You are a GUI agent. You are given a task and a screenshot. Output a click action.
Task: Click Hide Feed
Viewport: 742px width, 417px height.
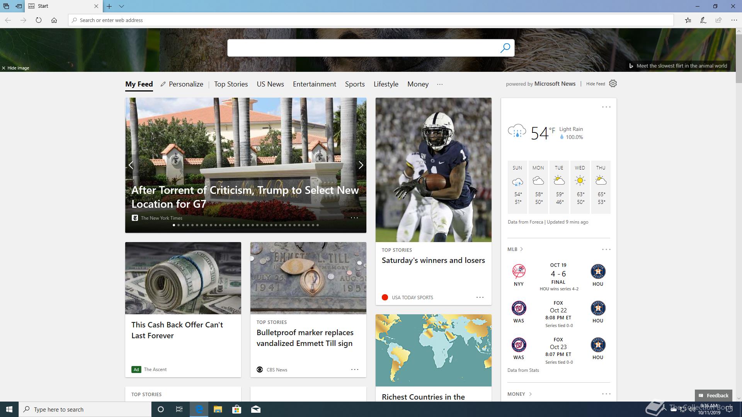(596, 84)
